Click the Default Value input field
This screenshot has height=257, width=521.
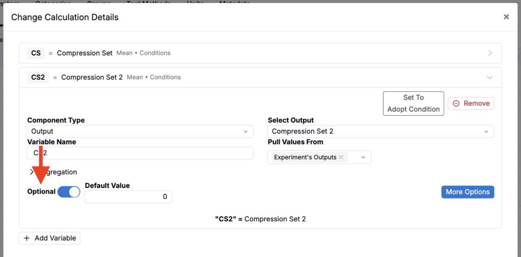128,197
